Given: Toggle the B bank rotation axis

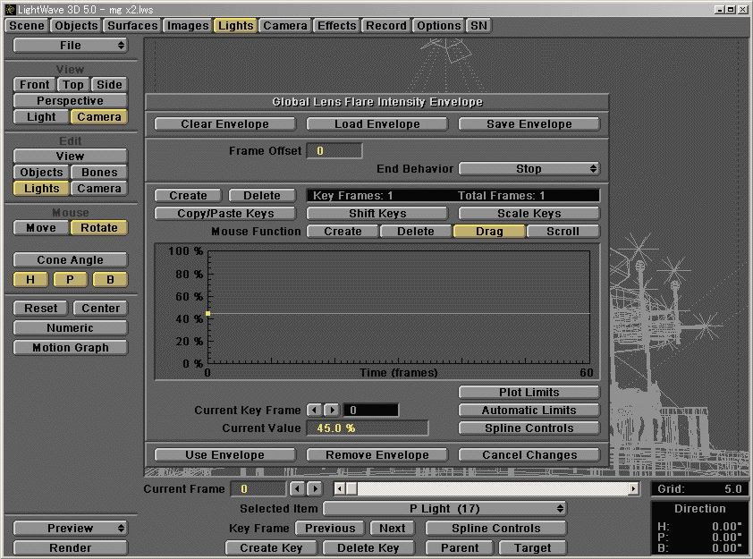Looking at the screenshot, I should [110, 280].
